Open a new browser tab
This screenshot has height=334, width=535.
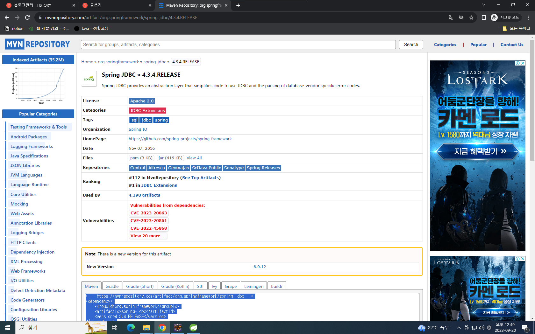(x=238, y=5)
